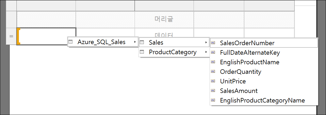Pick the OrderQuantity field
The height and width of the screenshot is (115, 326).
click(x=264, y=72)
